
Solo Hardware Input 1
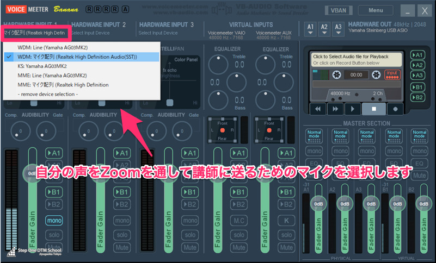(x=54, y=235)
